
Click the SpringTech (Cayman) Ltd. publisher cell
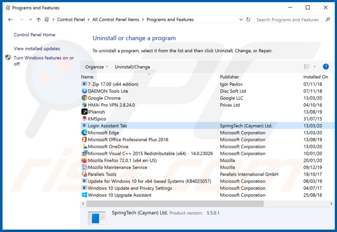tap(246, 126)
